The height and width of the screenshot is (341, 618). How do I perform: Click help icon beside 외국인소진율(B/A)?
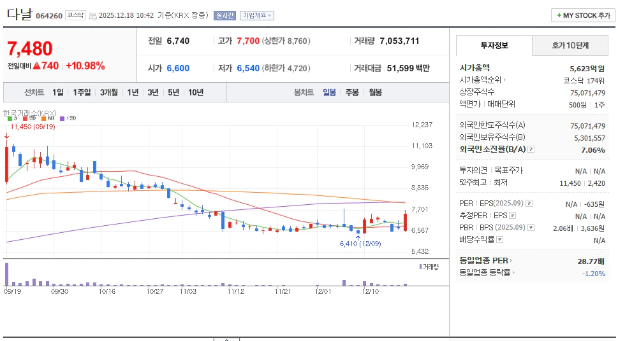point(531,150)
